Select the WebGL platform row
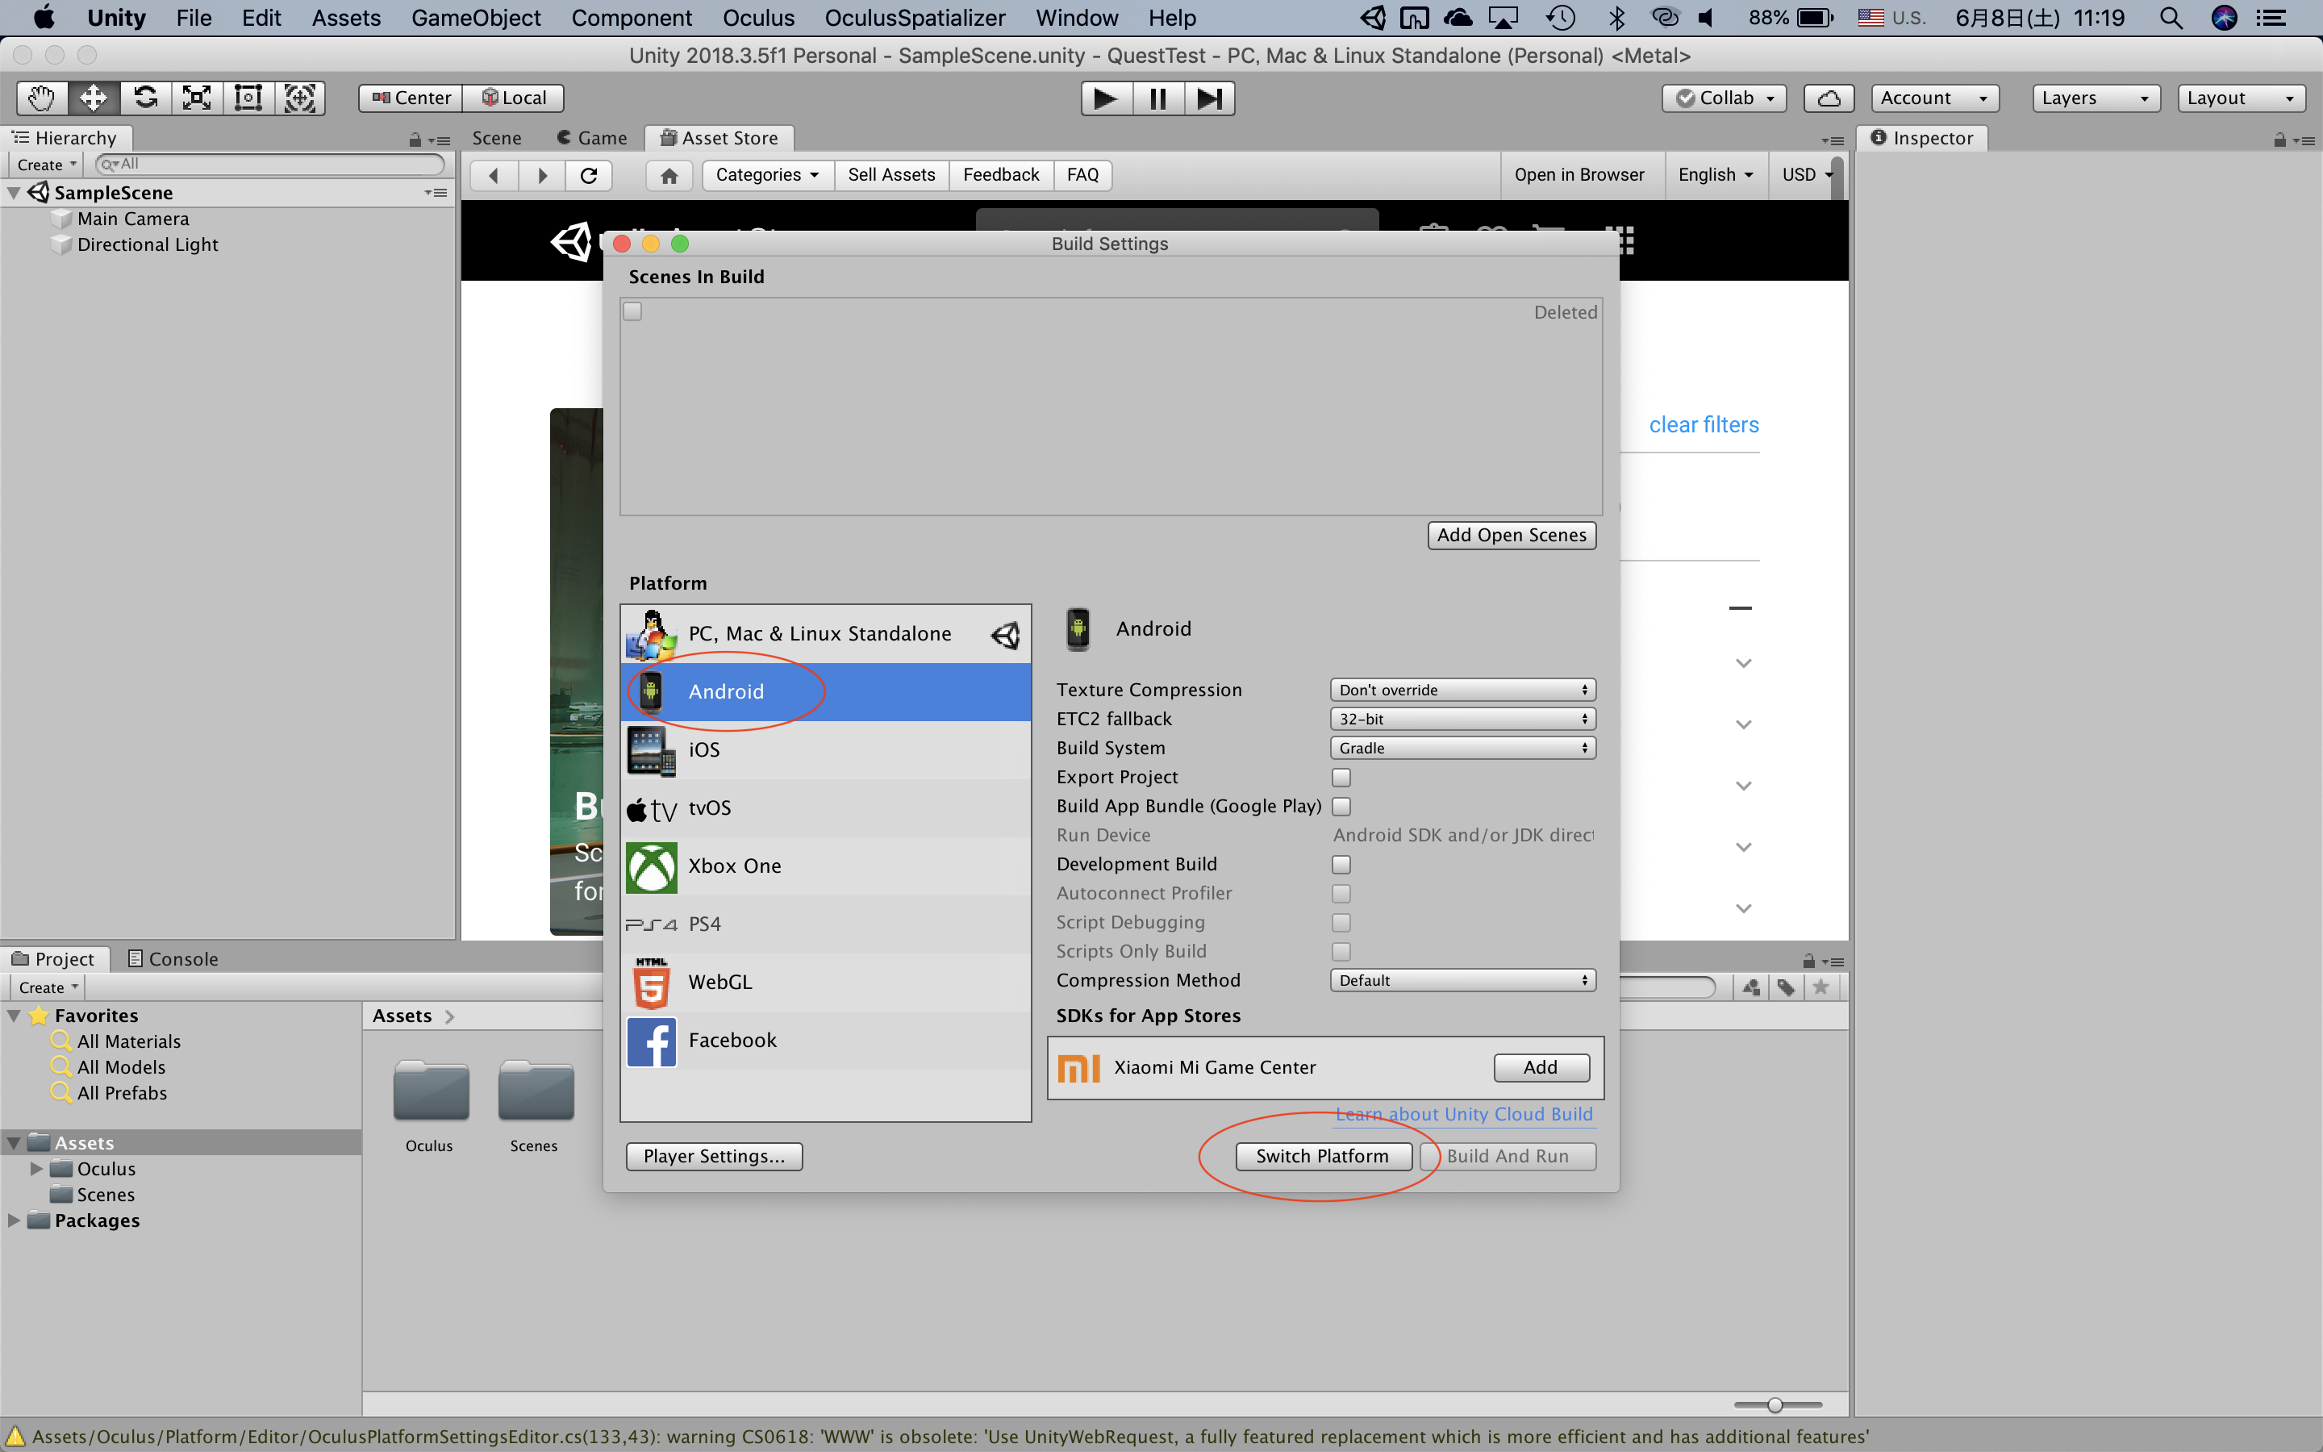The image size is (2323, 1452). click(825, 983)
